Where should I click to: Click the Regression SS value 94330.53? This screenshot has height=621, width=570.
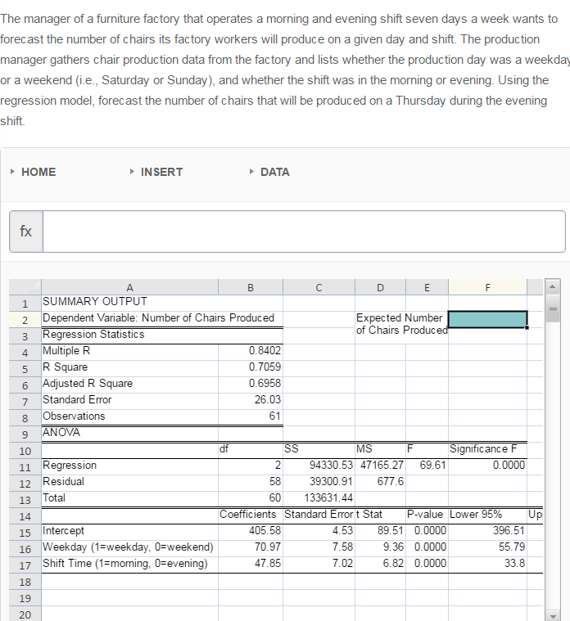(319, 465)
